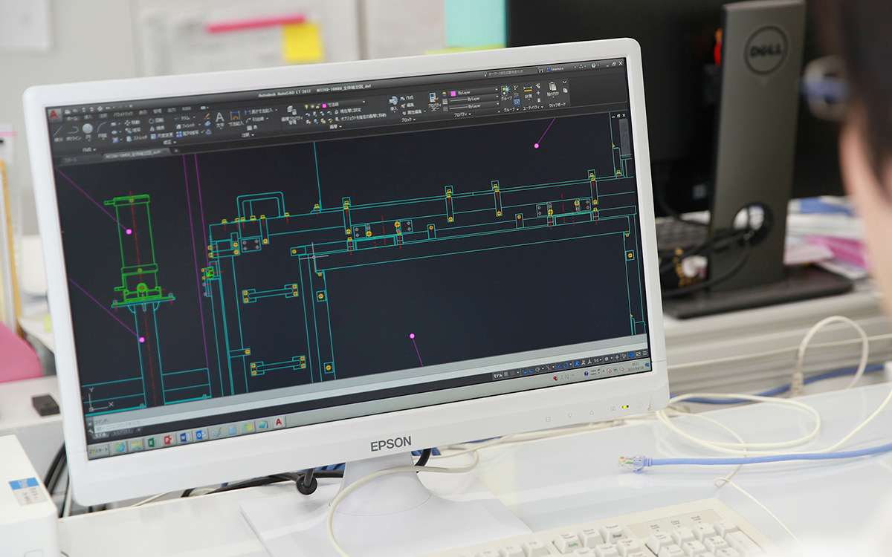This screenshot has width=892, height=557.
Task: Click the drawing area vertical navigation bar
Action: point(624,138)
